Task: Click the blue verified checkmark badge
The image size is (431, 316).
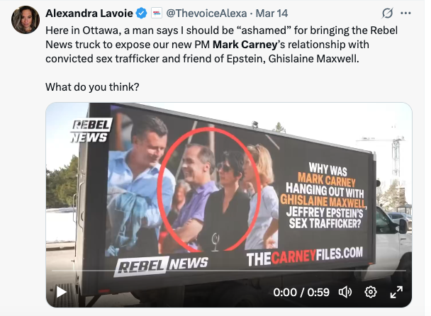Action: tap(142, 13)
